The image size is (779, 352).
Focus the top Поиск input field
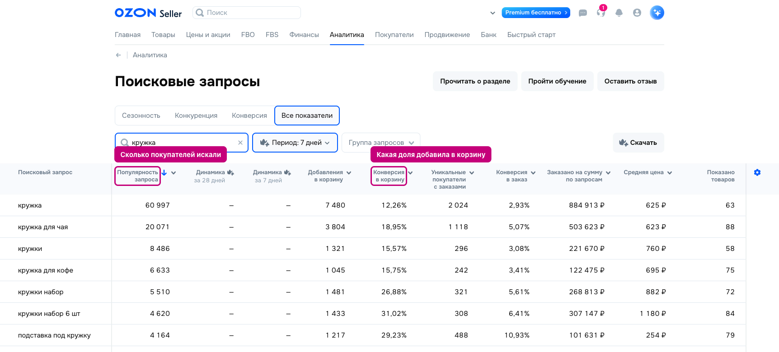pyautogui.click(x=247, y=13)
